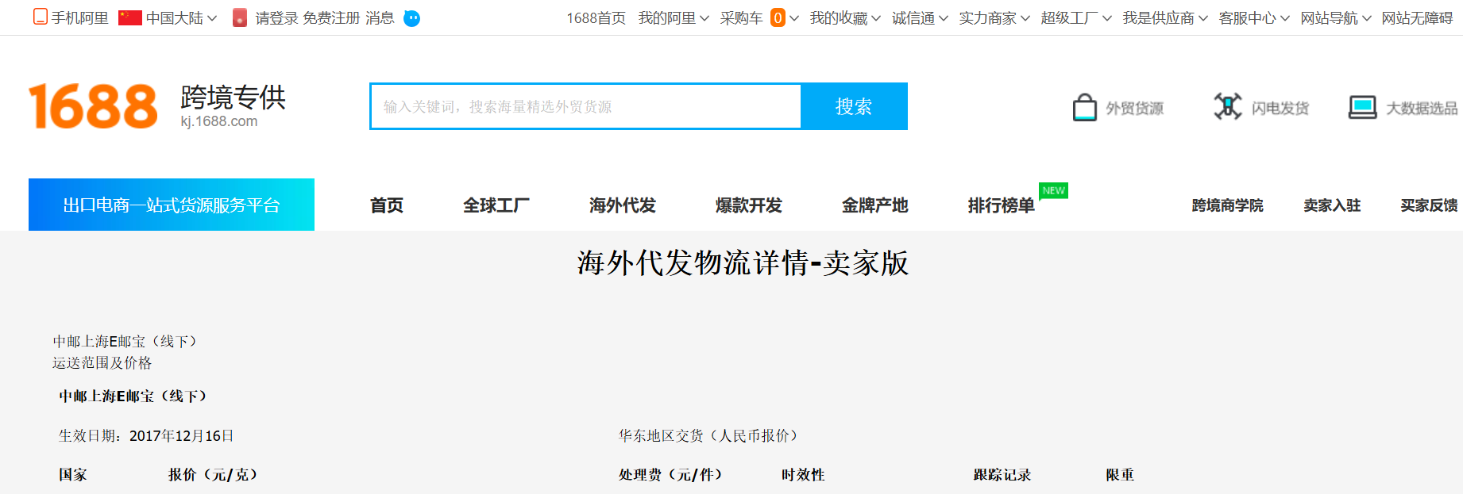The height and width of the screenshot is (494, 1463).
Task: Switch to the 全球工厂 tab
Action: [x=496, y=205]
